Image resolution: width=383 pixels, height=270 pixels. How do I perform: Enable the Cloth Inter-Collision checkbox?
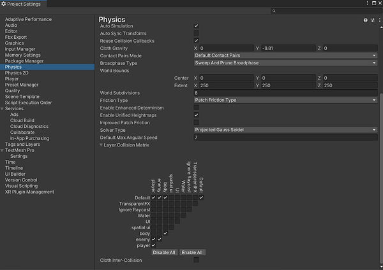pos(196,260)
